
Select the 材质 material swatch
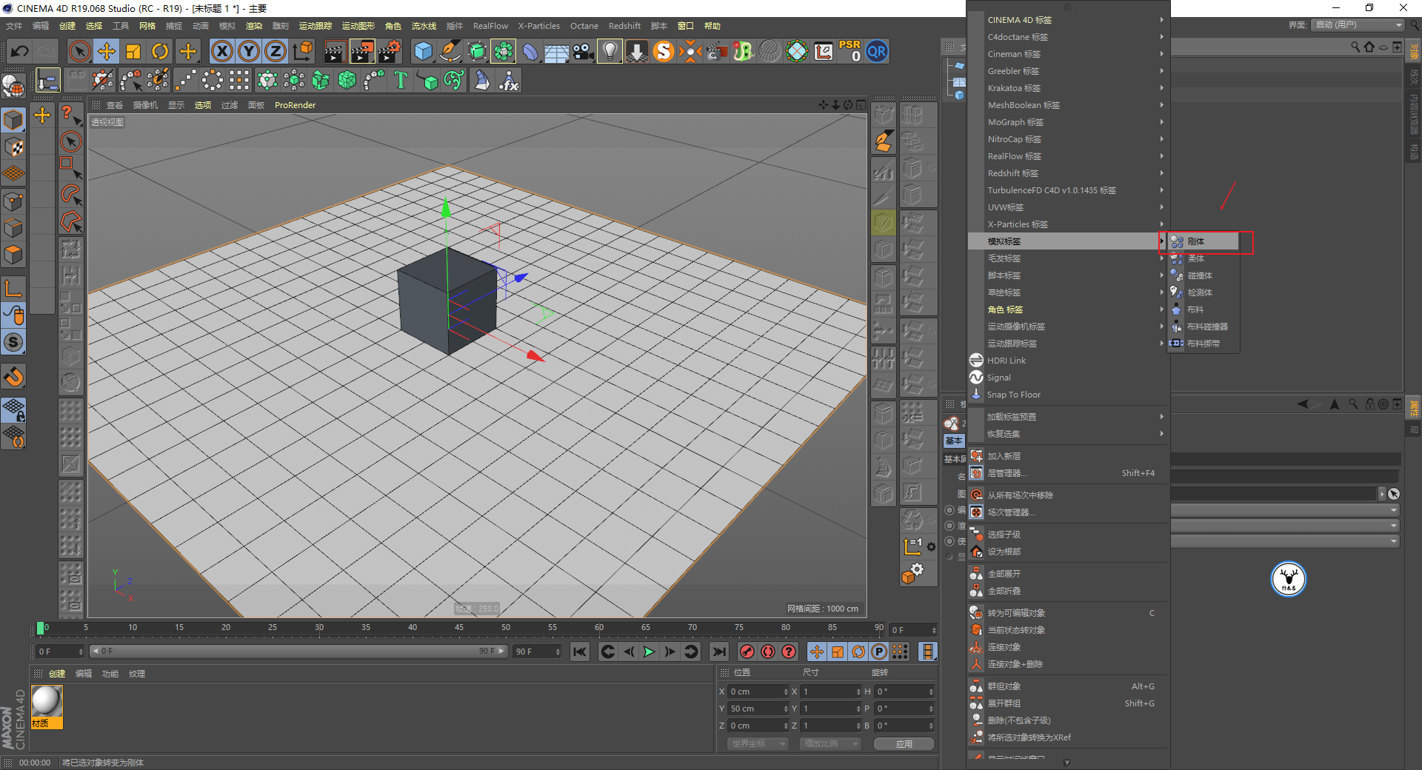point(47,706)
